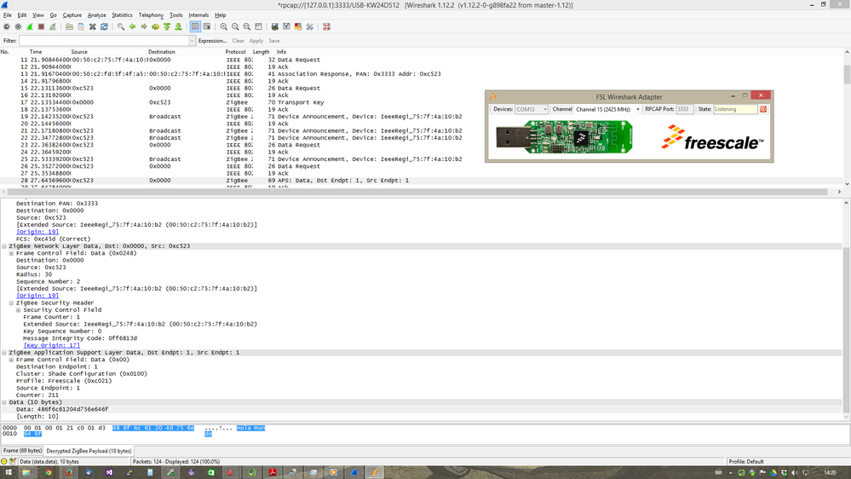The image size is (851, 479).
Task: Switch to Decrypted ZigBee Payload tab
Action: [x=89, y=451]
